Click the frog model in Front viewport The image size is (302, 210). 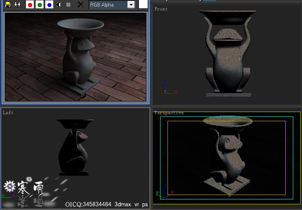click(228, 62)
